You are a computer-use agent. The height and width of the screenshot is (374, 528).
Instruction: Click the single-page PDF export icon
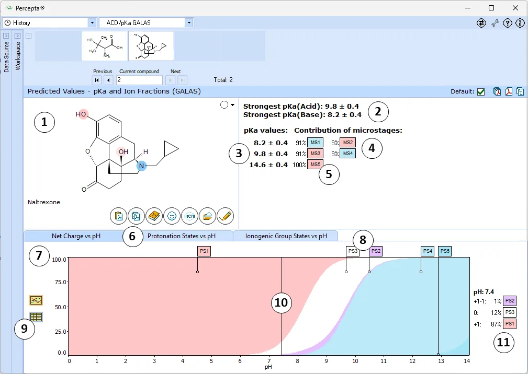tap(509, 91)
